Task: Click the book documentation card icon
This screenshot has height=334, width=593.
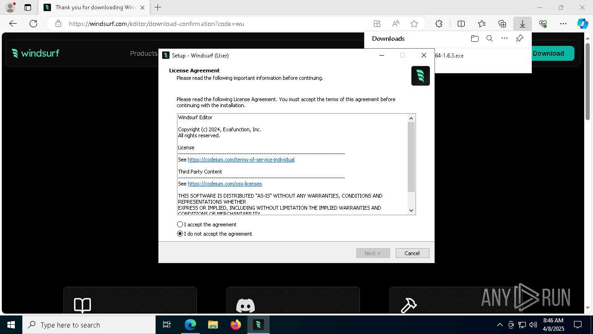Action: pyautogui.click(x=82, y=305)
